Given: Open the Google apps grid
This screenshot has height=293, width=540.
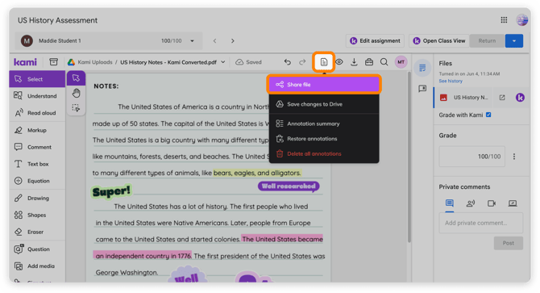Looking at the screenshot, I should (504, 20).
